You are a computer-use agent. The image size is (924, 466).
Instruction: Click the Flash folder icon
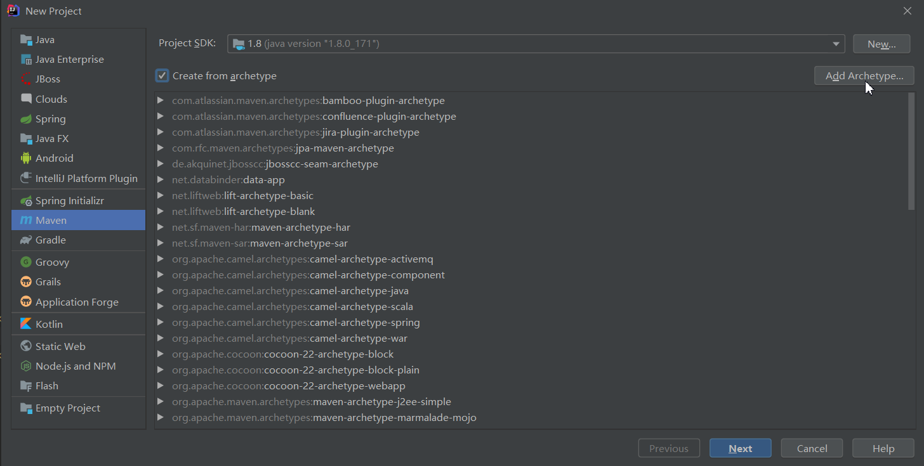point(26,385)
